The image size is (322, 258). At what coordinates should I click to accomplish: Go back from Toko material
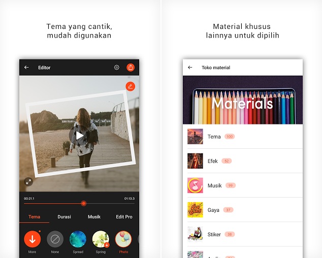[x=190, y=68]
